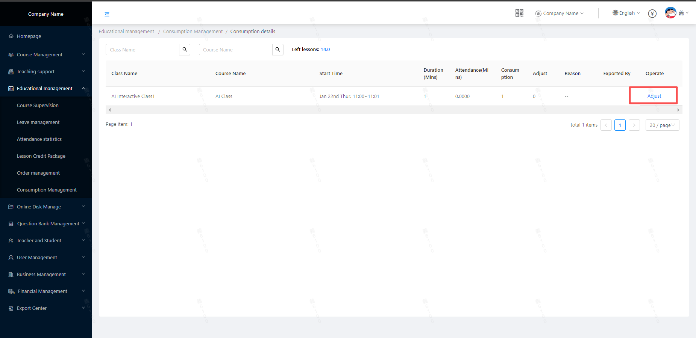Select Lesson Credit Package menu item
This screenshot has width=696, height=338.
coord(41,156)
